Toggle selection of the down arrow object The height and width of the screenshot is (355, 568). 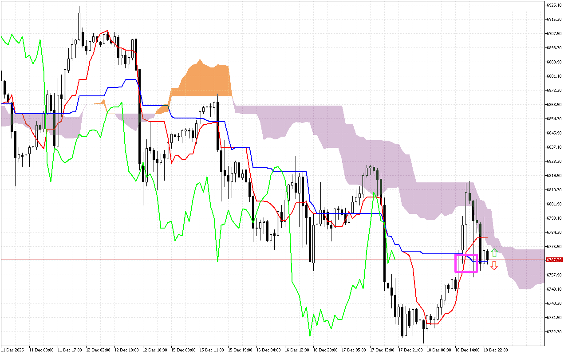[x=494, y=266]
